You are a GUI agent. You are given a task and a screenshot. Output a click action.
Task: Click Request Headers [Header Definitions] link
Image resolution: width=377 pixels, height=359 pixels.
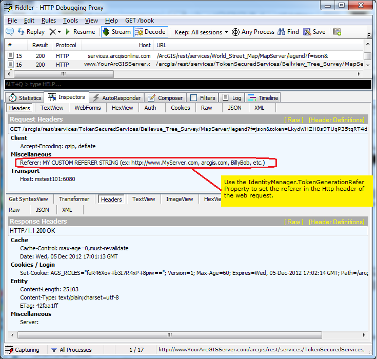coord(336,119)
